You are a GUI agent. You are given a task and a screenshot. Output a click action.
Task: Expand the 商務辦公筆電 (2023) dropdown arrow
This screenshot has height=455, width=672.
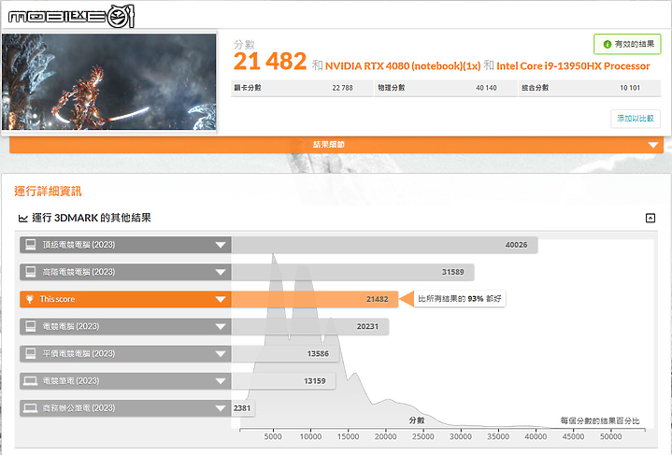221,408
